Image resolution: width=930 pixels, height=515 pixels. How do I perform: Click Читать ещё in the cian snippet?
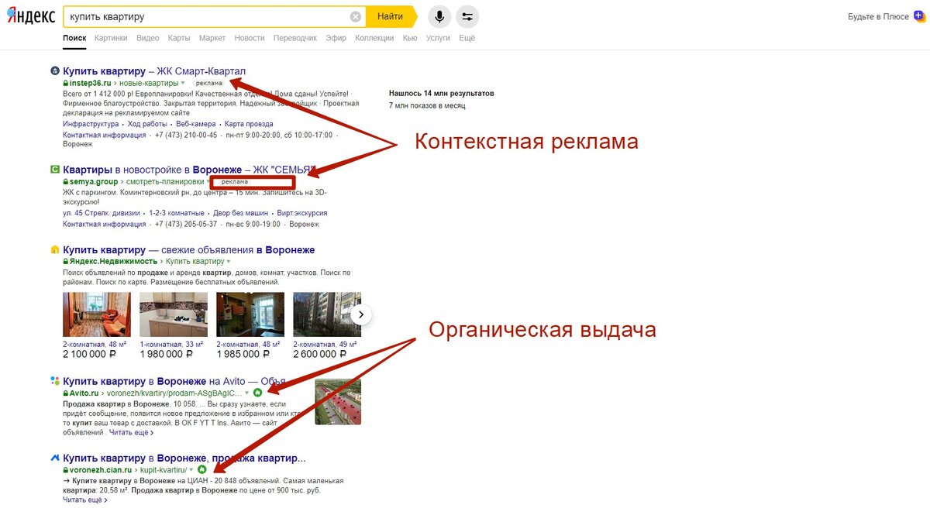tap(85, 500)
